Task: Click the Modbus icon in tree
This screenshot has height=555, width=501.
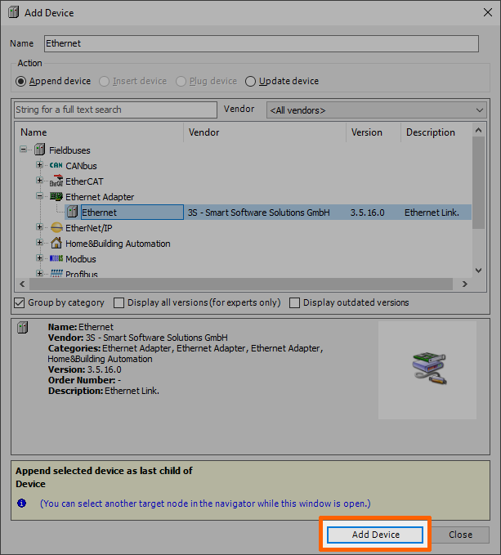Action: (x=56, y=259)
